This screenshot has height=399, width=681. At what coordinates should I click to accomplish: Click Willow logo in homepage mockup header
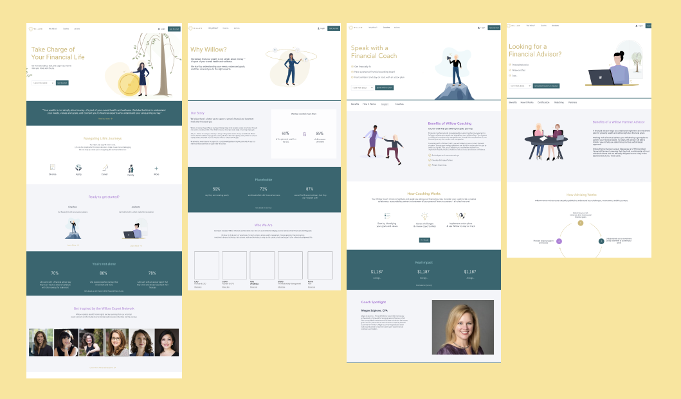36,29
